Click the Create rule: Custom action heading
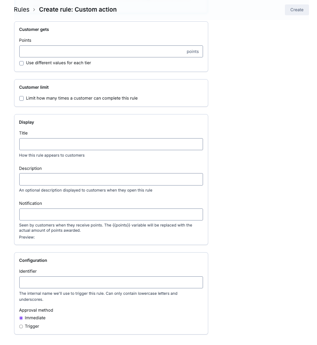The width and height of the screenshot is (317, 345). (78, 10)
